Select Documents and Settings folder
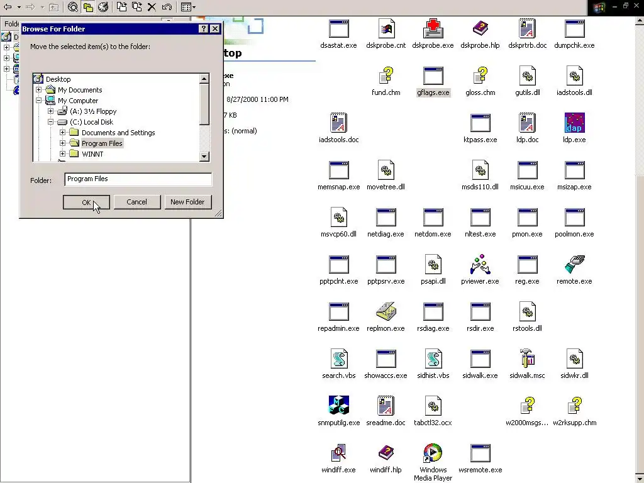644x483 pixels. click(x=118, y=133)
